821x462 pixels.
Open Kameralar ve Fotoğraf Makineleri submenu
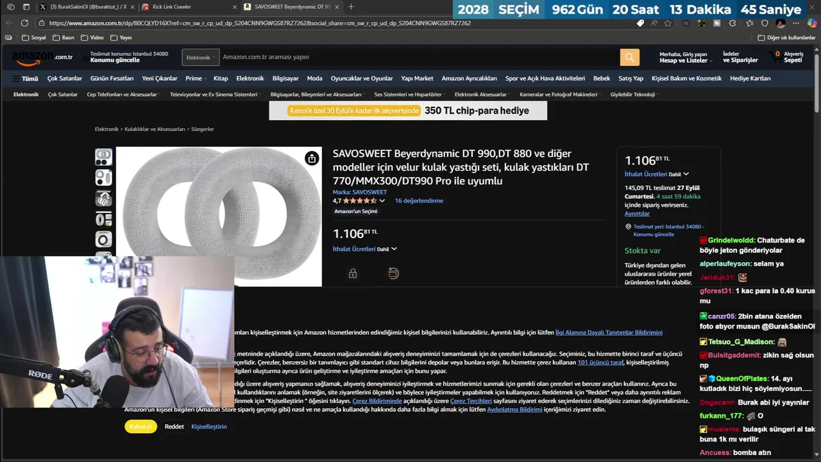(x=560, y=94)
